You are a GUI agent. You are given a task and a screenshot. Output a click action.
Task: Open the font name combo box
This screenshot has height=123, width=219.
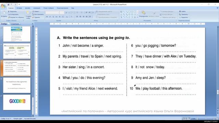tap(52, 13)
